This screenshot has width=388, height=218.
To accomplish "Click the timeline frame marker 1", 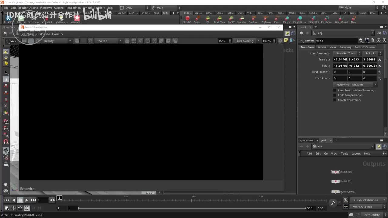I will [x=60, y=197].
